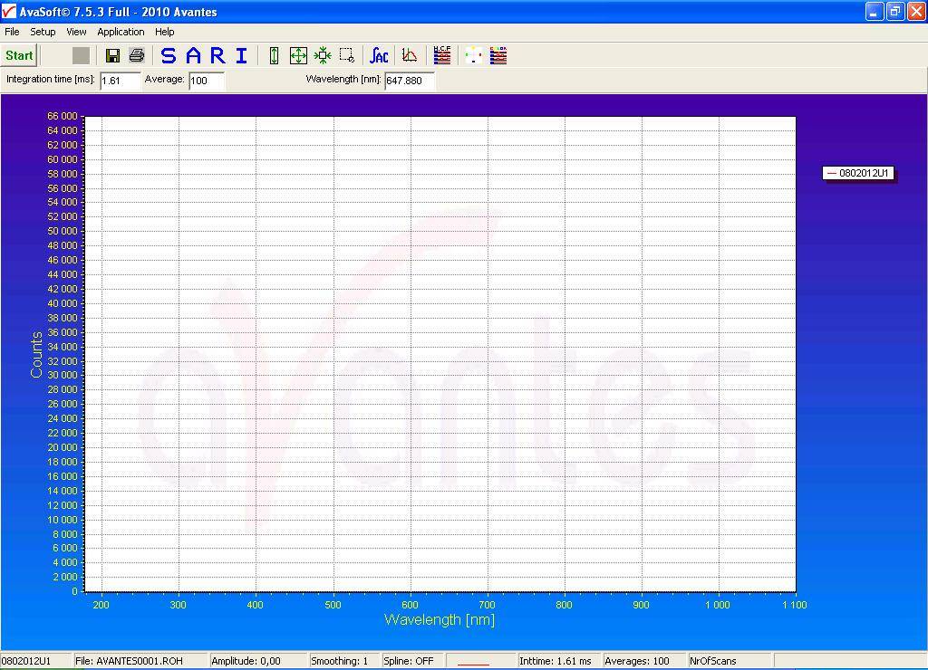Image resolution: width=928 pixels, height=670 pixels.
Task: Switch to Absorbance mode with the A icon
Action: [193, 55]
